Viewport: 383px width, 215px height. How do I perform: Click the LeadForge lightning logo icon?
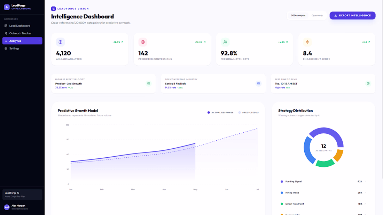click(x=7, y=7)
